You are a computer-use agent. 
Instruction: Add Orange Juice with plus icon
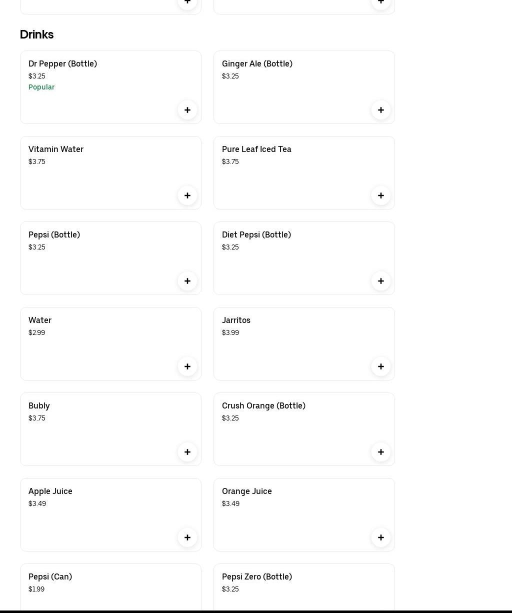pos(381,537)
